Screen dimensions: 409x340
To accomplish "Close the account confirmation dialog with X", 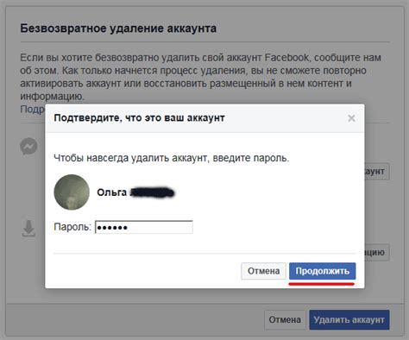I will point(351,118).
